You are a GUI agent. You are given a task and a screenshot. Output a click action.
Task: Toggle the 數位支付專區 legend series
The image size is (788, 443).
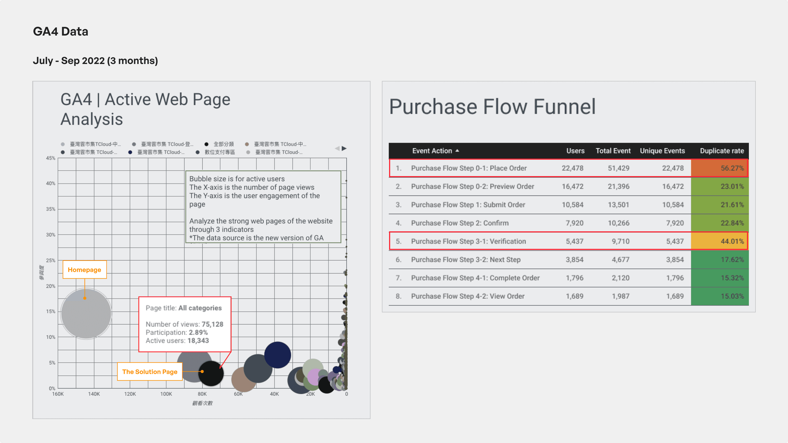click(219, 152)
